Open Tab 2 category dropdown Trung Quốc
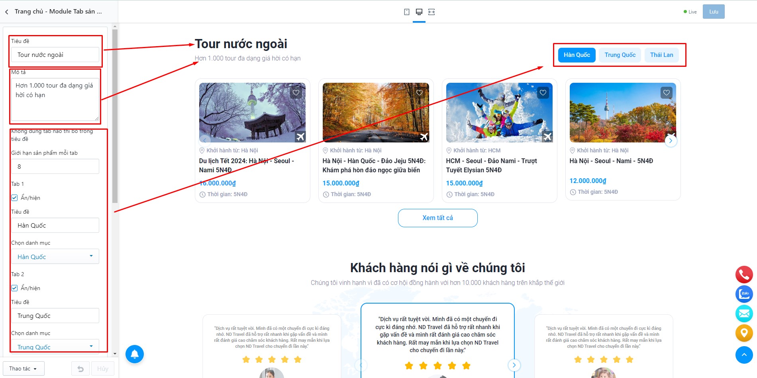 55,346
